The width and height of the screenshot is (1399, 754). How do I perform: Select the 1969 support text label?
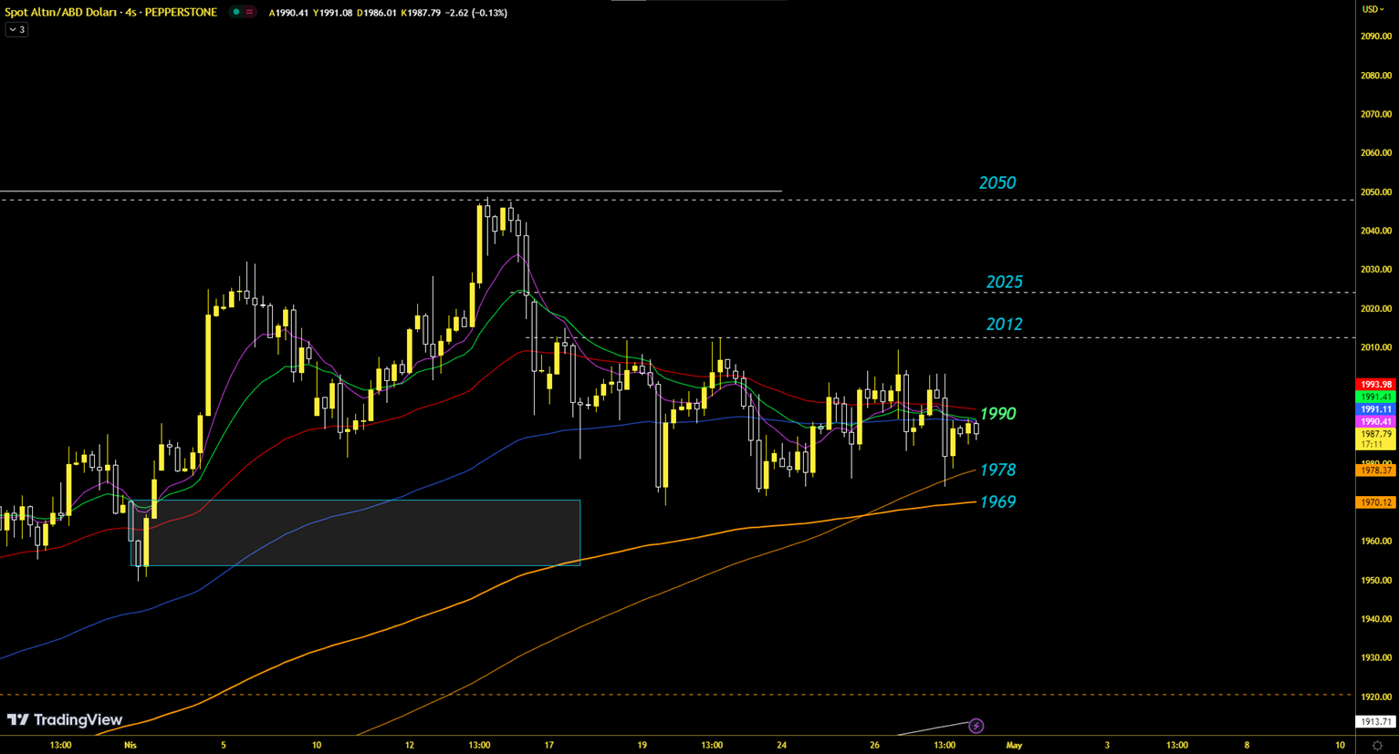(997, 502)
